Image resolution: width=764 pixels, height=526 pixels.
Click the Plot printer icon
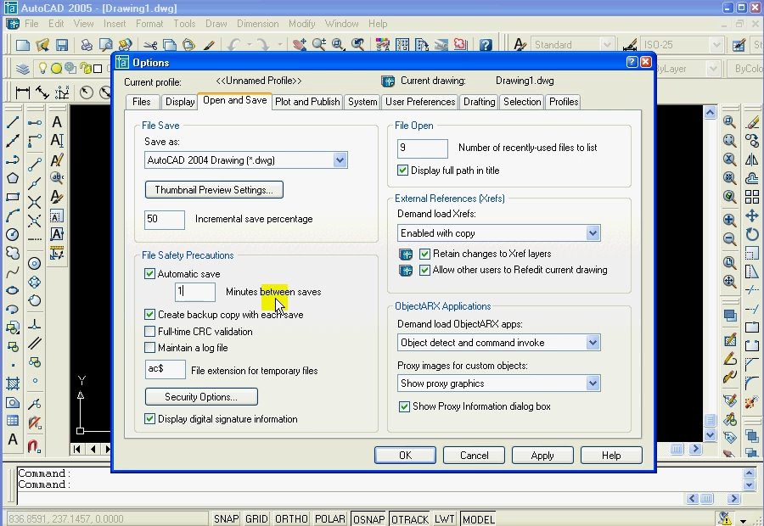pyautogui.click(x=87, y=45)
